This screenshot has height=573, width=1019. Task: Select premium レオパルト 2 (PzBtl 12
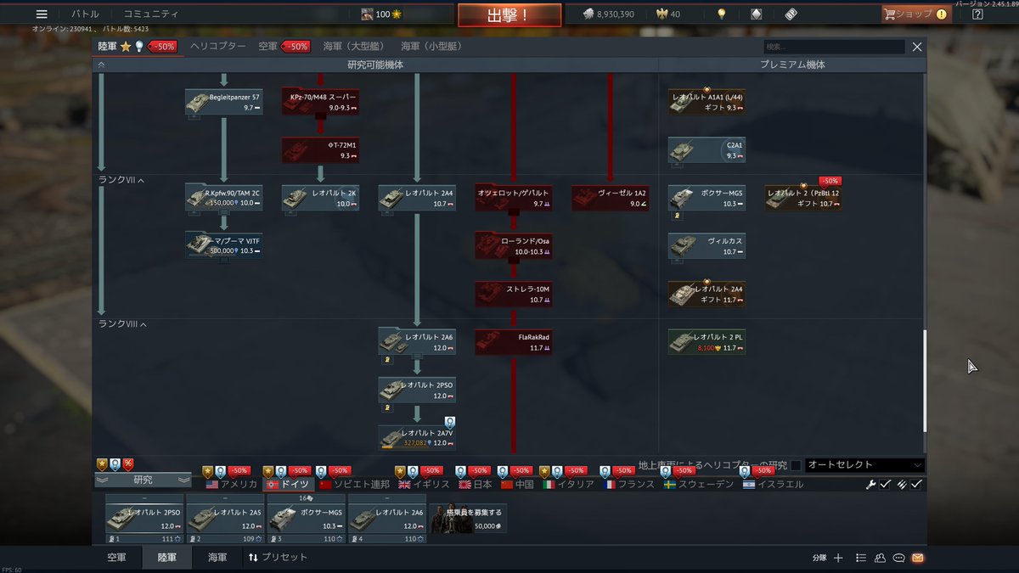coord(803,198)
